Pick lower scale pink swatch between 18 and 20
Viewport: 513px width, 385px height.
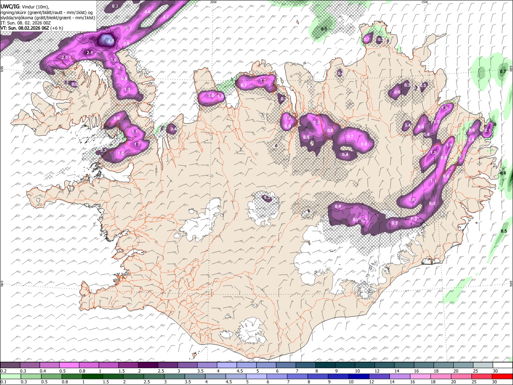click(x=440, y=376)
